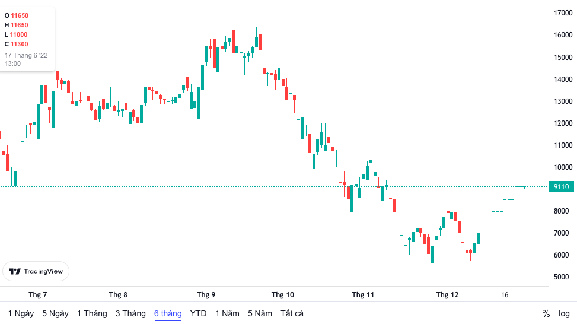Switch to the 5 Ngày range
This screenshot has width=577, height=324.
[55, 313]
